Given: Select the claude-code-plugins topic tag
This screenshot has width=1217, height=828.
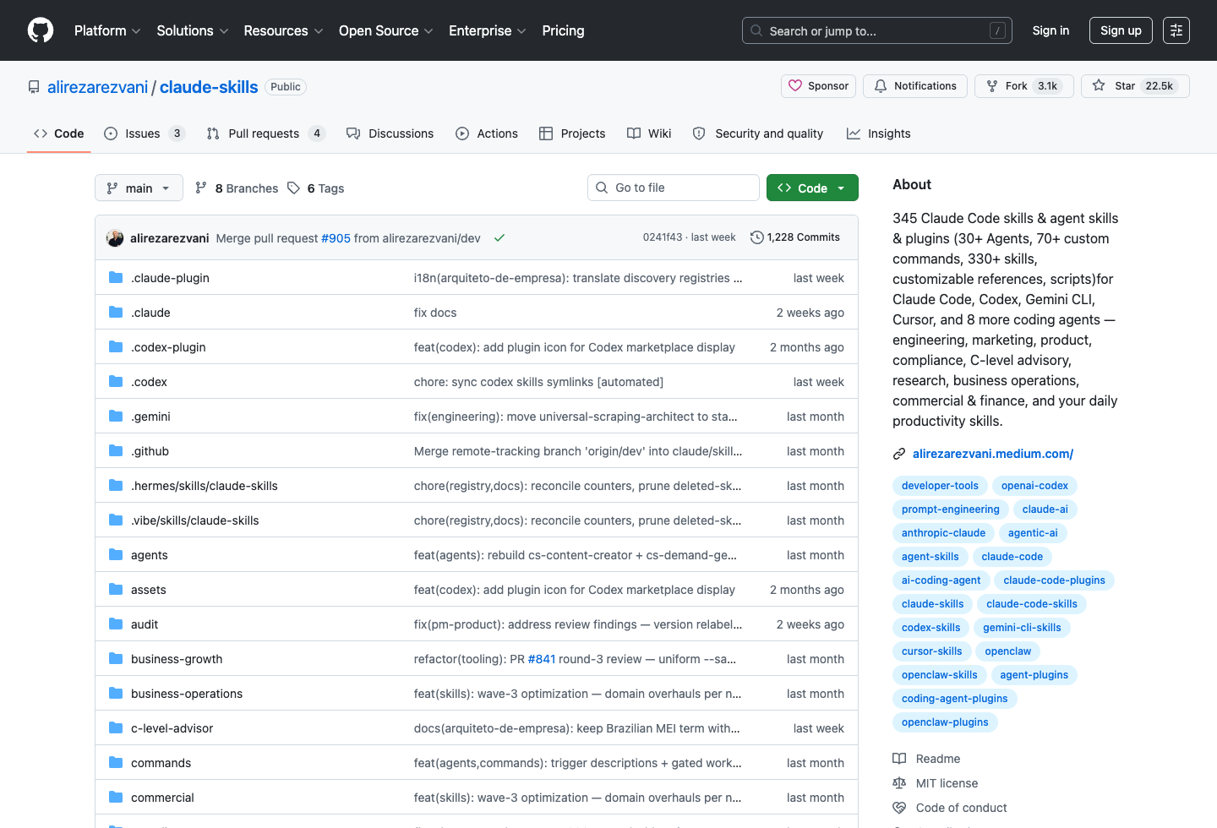Looking at the screenshot, I should click(x=1054, y=580).
